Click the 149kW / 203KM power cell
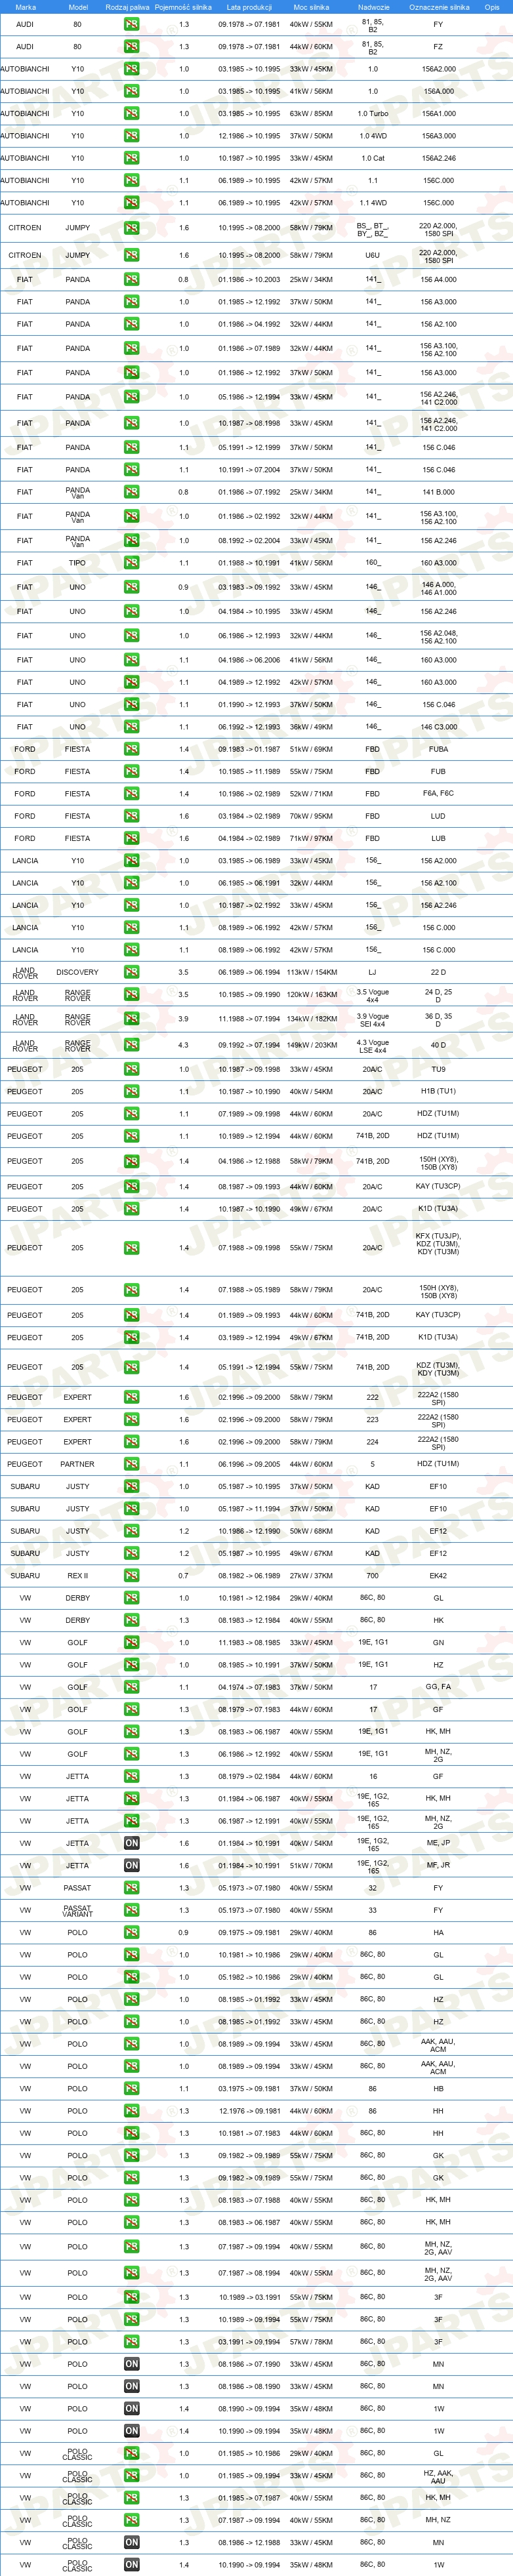 point(311,1045)
